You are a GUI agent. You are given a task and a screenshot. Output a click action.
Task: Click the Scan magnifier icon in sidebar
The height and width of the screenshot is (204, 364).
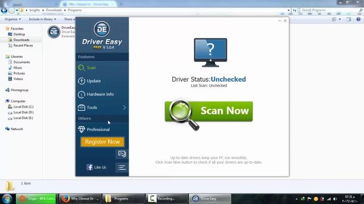pyautogui.click(x=81, y=68)
